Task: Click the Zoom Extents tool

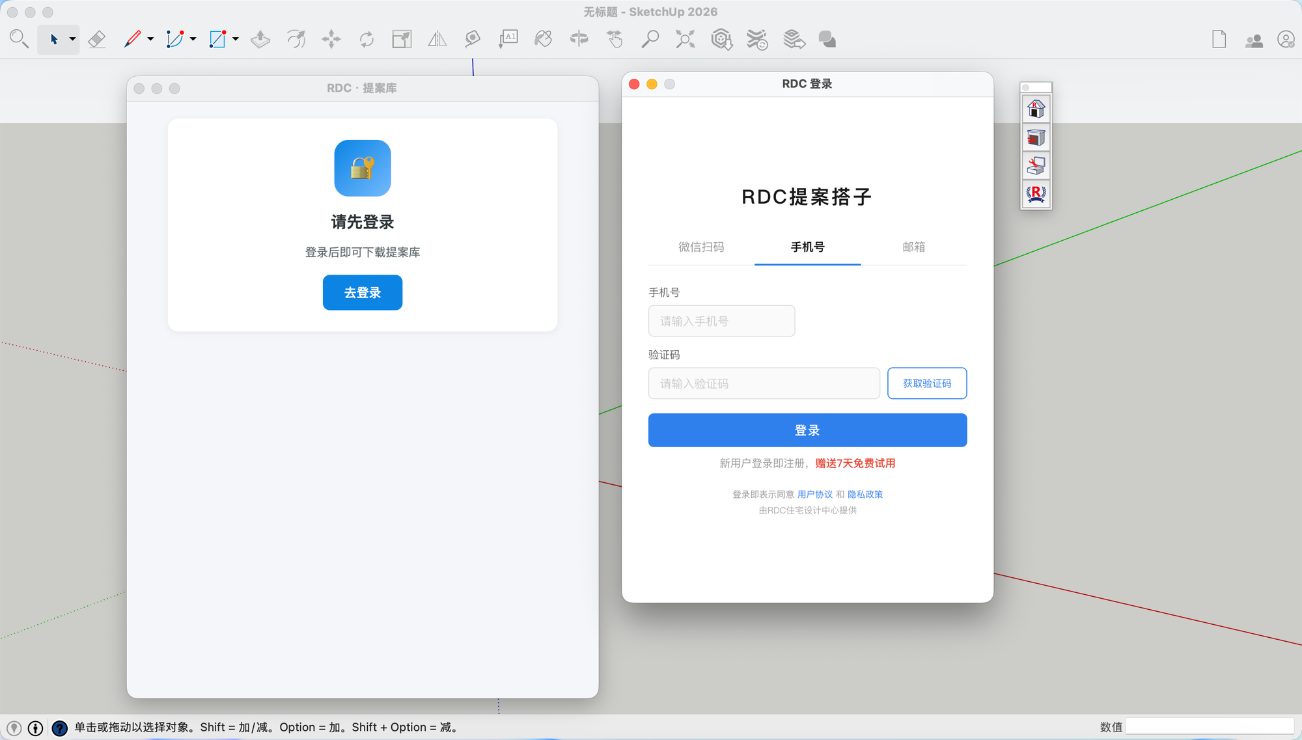Action: pyautogui.click(x=685, y=39)
